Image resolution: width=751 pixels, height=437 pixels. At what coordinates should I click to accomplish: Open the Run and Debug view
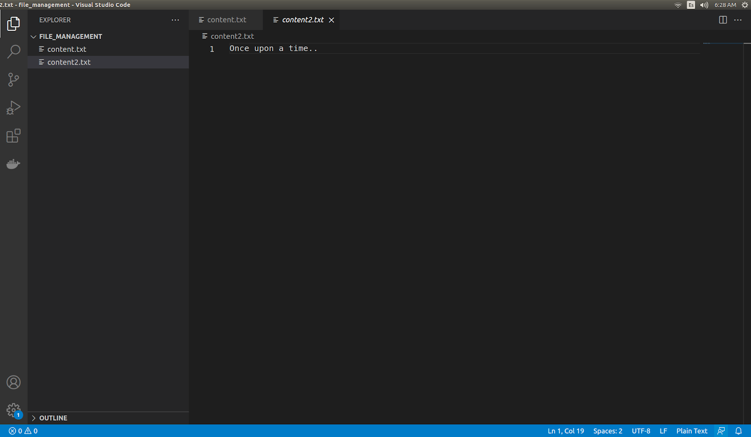14,108
